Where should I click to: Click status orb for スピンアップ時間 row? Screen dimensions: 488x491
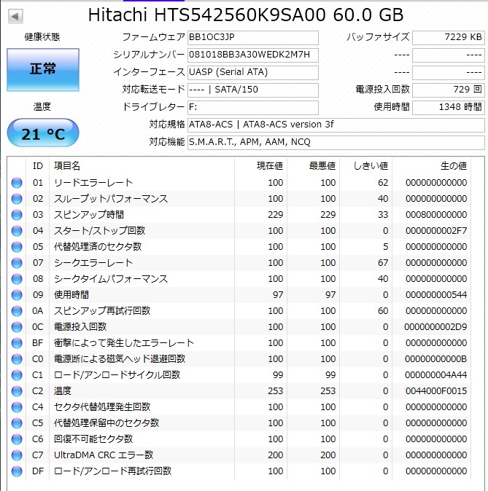[17, 215]
